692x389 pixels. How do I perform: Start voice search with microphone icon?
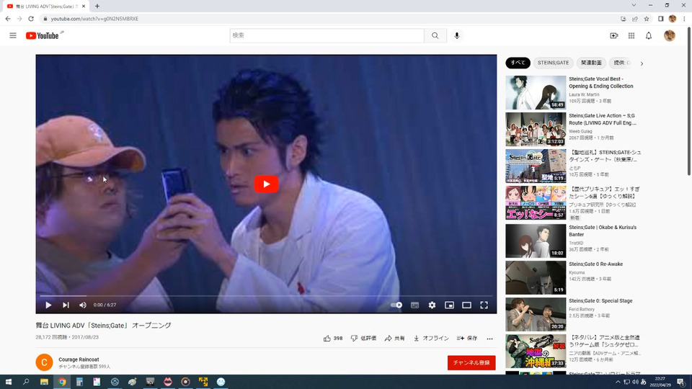pyautogui.click(x=457, y=36)
